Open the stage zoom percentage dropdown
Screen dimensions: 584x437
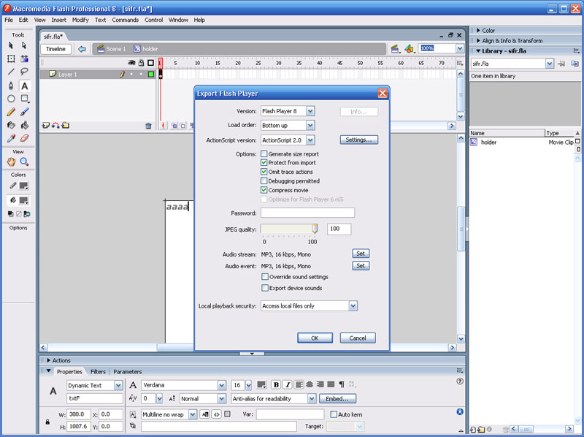coord(460,48)
